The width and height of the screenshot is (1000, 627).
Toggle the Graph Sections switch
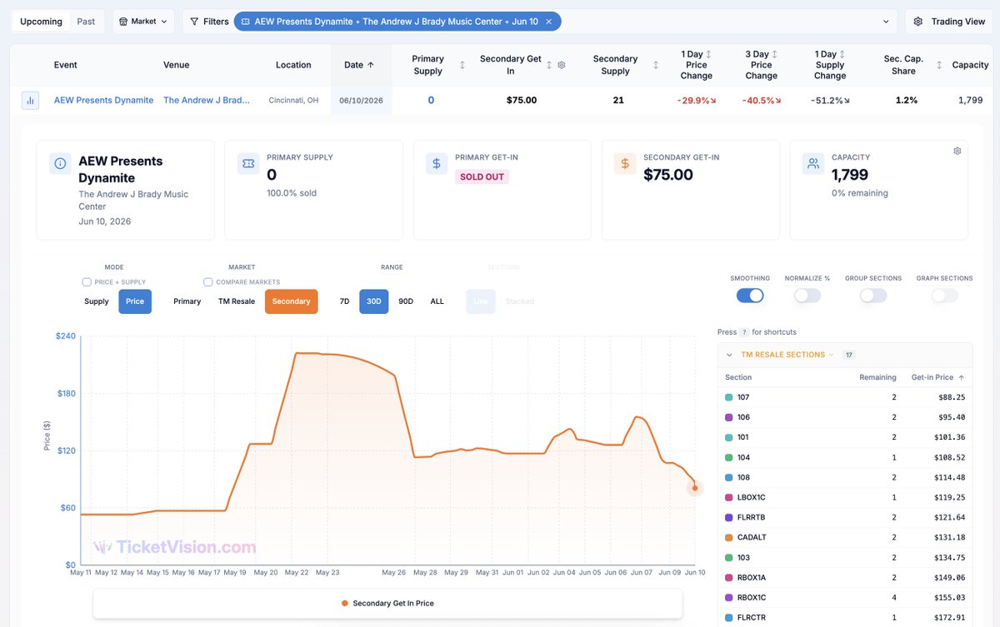[945, 295]
